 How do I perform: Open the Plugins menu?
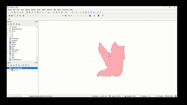click(33, 10)
